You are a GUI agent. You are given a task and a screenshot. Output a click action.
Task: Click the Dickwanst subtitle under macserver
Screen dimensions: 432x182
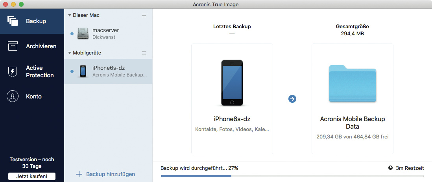[x=104, y=37]
